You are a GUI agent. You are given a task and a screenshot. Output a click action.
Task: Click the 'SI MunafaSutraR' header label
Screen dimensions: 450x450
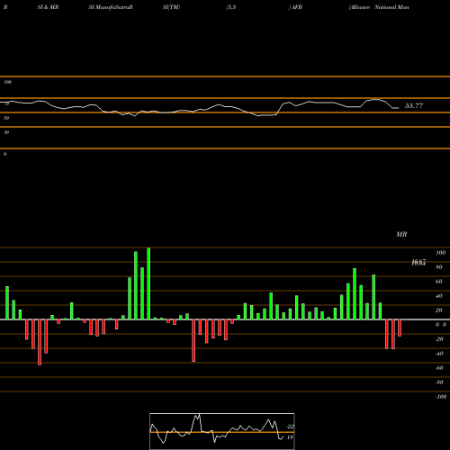(111, 7)
